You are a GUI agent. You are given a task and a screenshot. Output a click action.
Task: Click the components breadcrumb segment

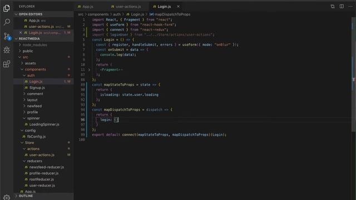(98, 14)
